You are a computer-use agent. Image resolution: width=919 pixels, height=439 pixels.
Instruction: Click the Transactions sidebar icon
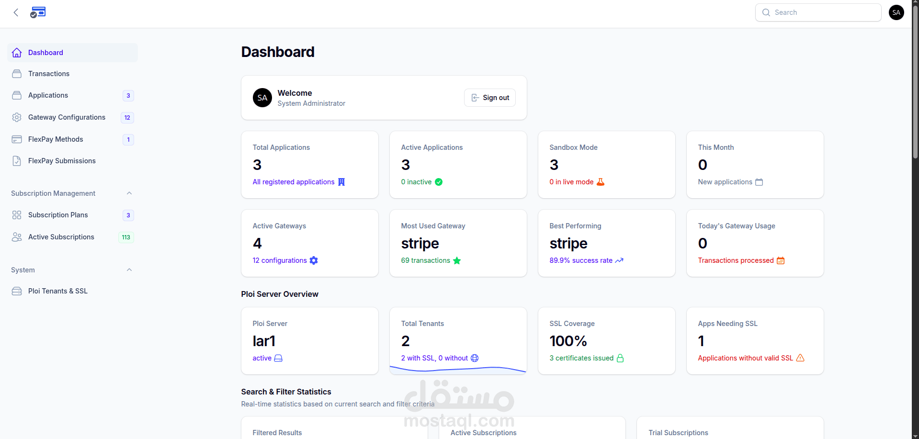17,74
